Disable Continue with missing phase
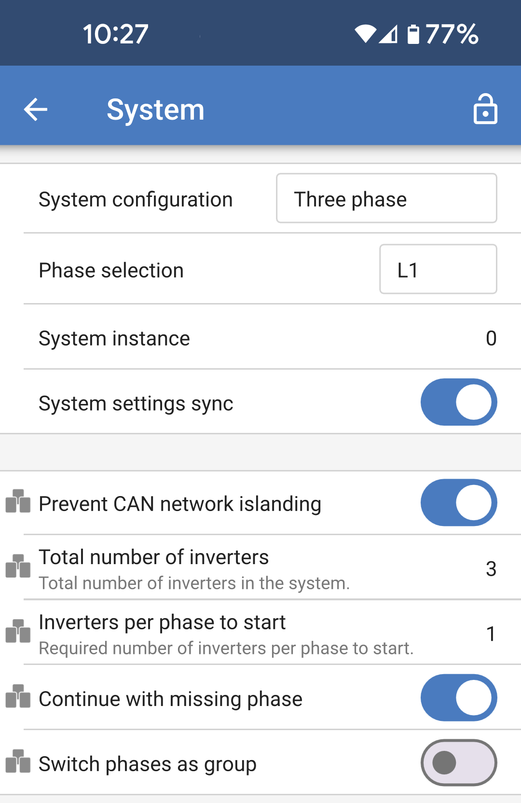Screen dimensions: 521x803 click(x=458, y=698)
